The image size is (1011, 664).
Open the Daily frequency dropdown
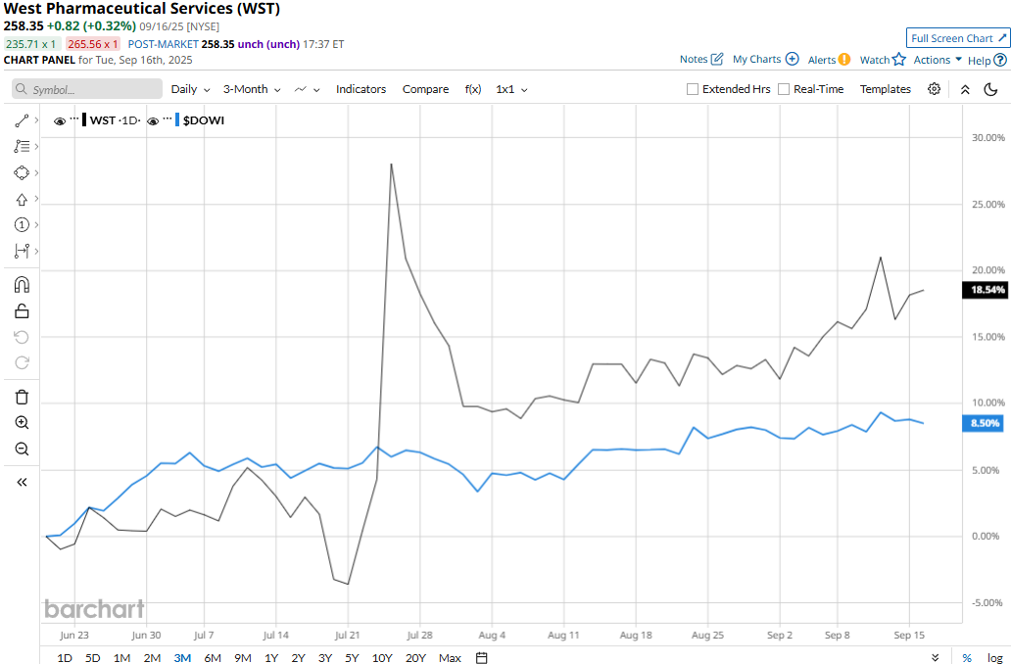pyautogui.click(x=190, y=89)
